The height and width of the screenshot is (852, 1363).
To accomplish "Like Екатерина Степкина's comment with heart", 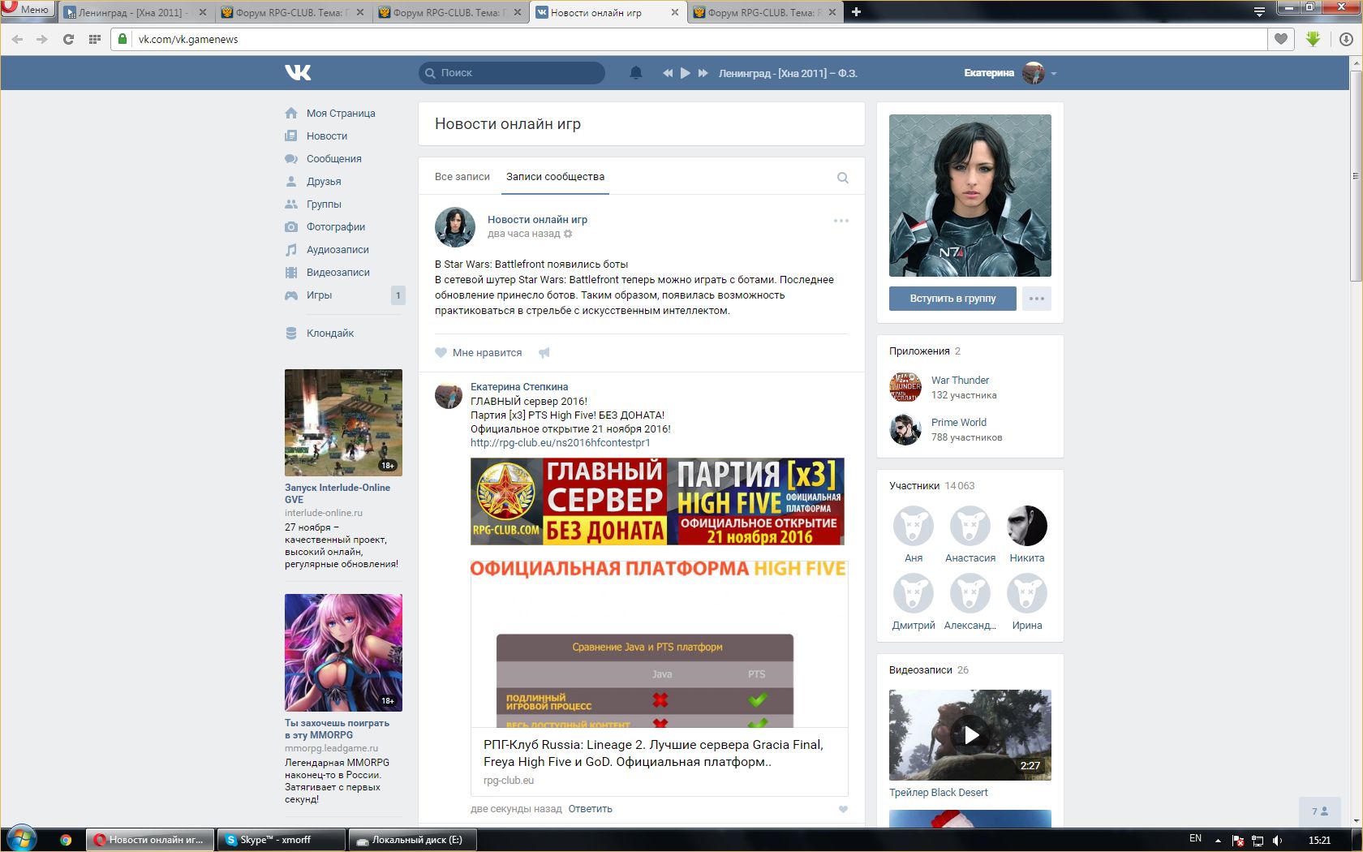I will [x=843, y=809].
